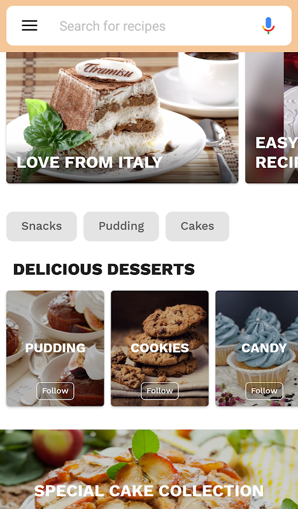This screenshot has height=509, width=298.
Task: Follow the Cookies category
Action: click(x=160, y=391)
